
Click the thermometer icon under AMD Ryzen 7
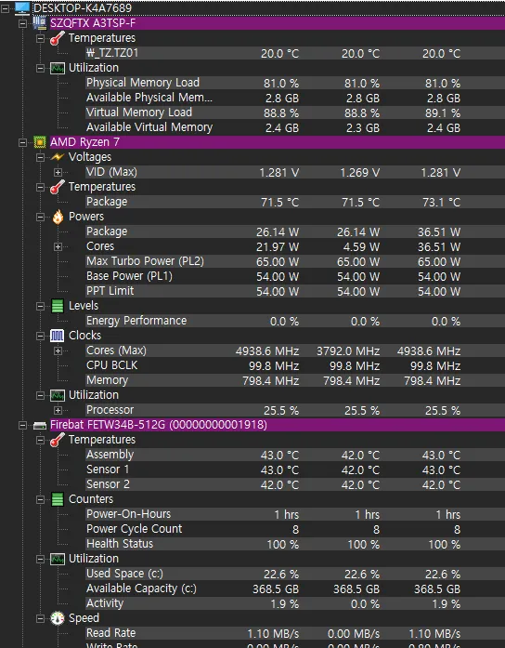pos(58,187)
